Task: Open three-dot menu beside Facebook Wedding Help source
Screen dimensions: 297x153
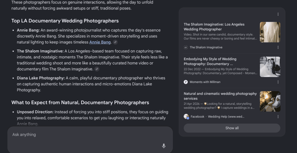Action: pos(278,117)
